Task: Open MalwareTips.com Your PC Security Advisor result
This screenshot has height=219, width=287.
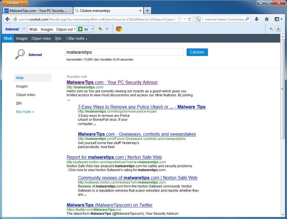Action: (112, 82)
